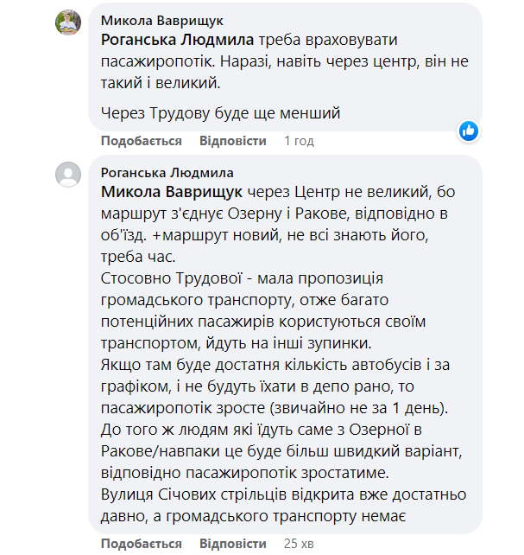524x555 pixels.
Task: Reply to Микола Ваврищук's comment
Action: point(233,141)
